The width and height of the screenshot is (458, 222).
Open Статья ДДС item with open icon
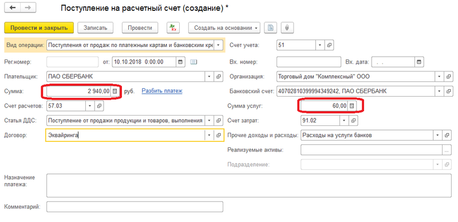point(219,120)
